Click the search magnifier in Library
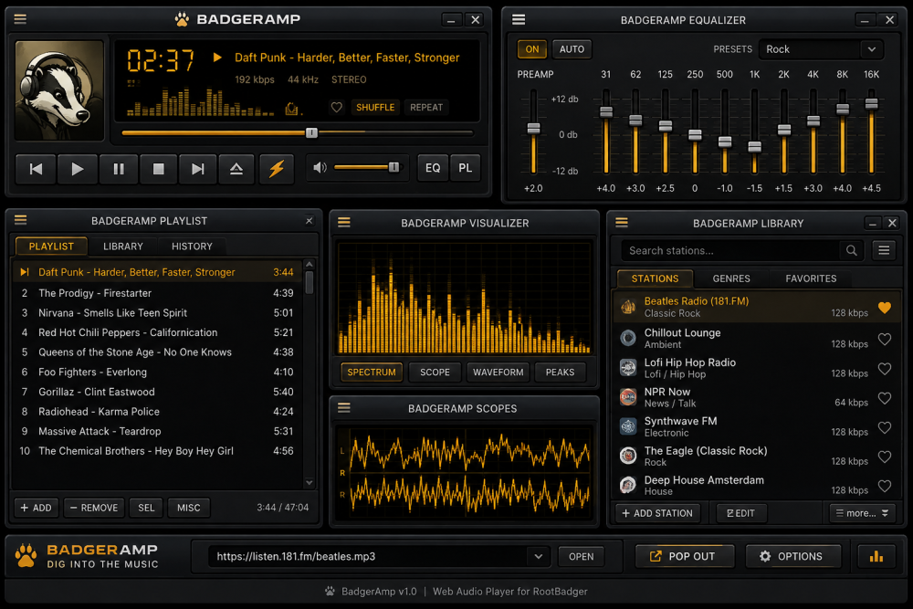This screenshot has height=609, width=913. point(851,250)
